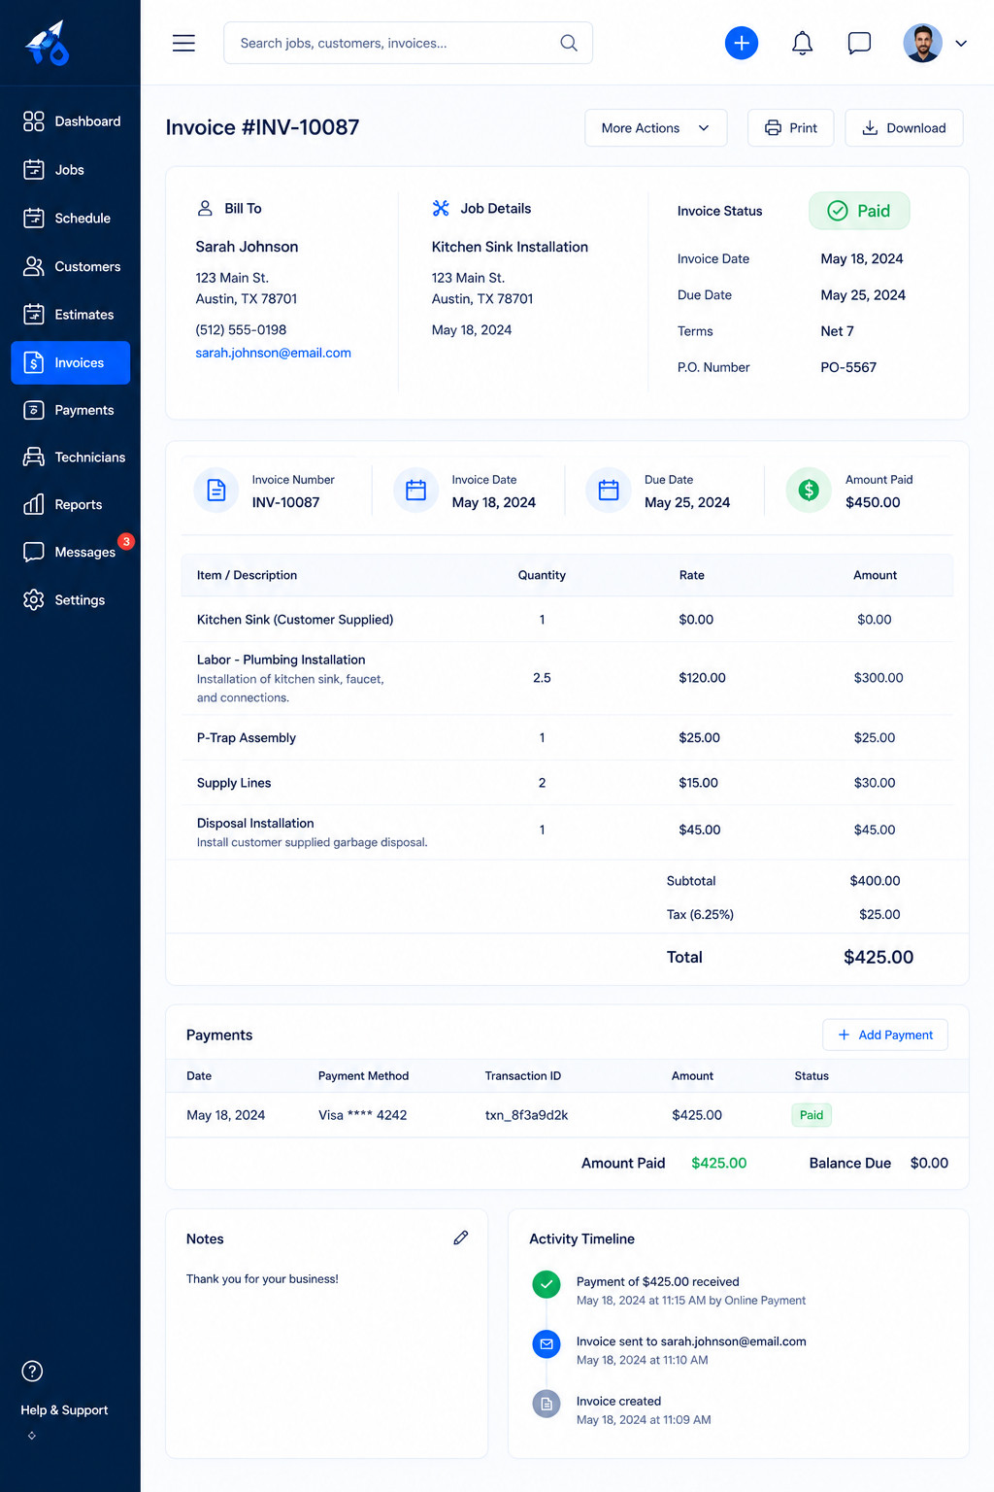Click the Quantity column header
Viewport: 994px width, 1492px height.
pyautogui.click(x=542, y=575)
